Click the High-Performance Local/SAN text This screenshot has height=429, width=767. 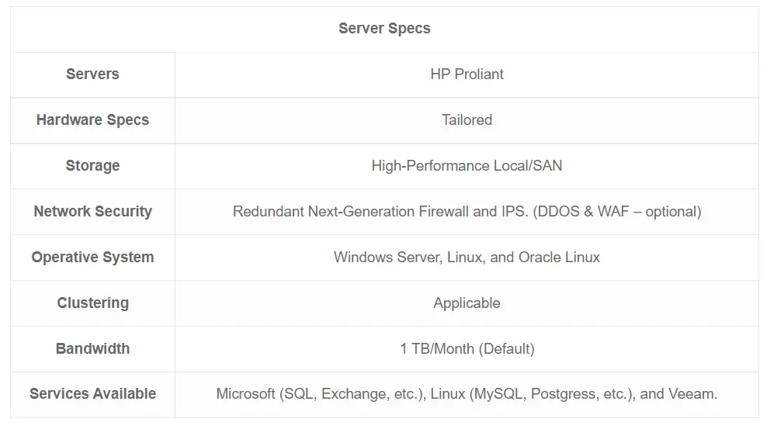467,166
